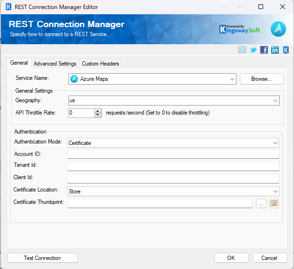
Task: Click the app K icon in title bar
Action: 9,7
